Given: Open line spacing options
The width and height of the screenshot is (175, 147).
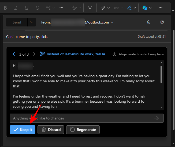Looking at the screenshot, I should coord(48,8).
